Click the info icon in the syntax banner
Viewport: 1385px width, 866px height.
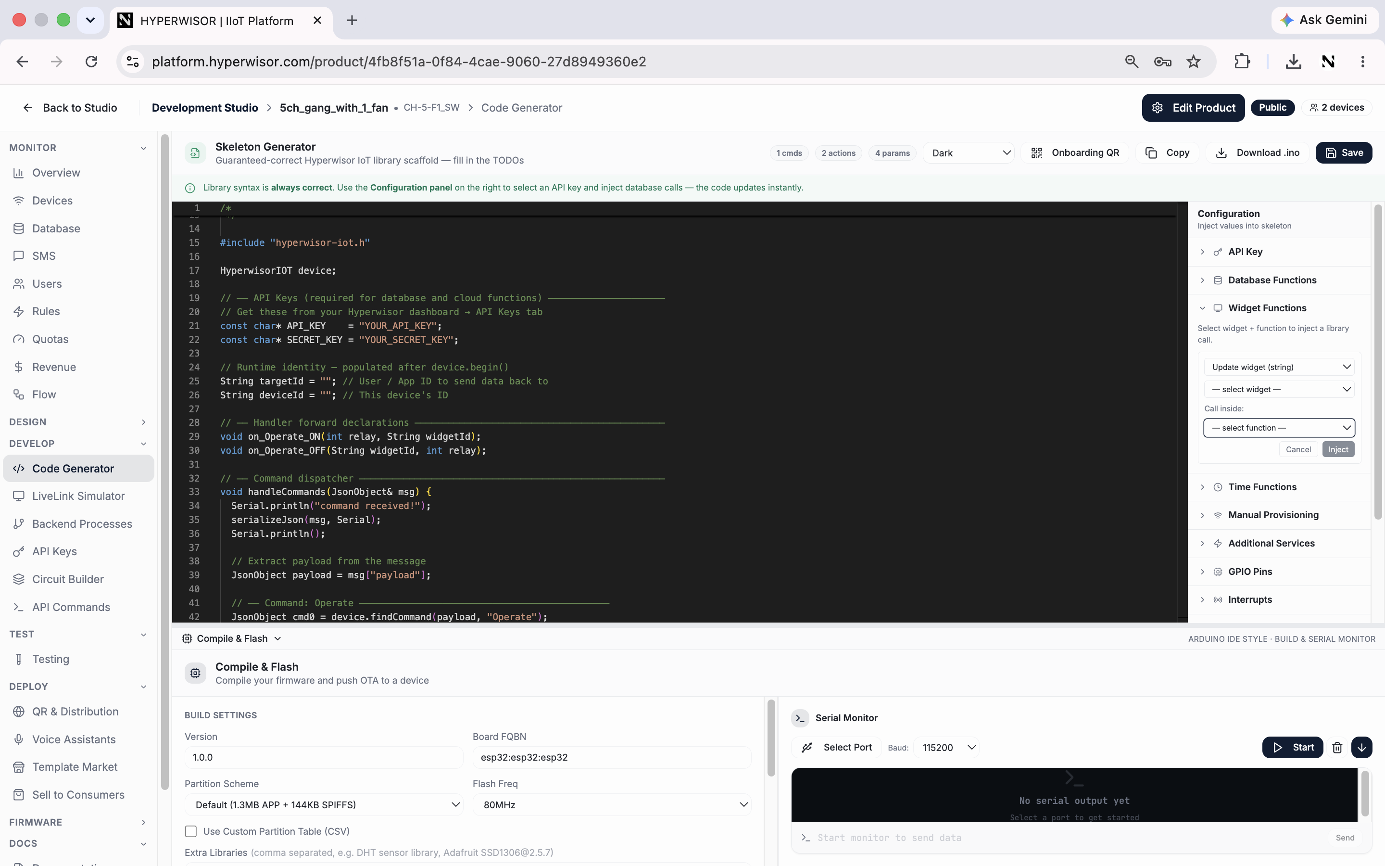click(x=190, y=188)
